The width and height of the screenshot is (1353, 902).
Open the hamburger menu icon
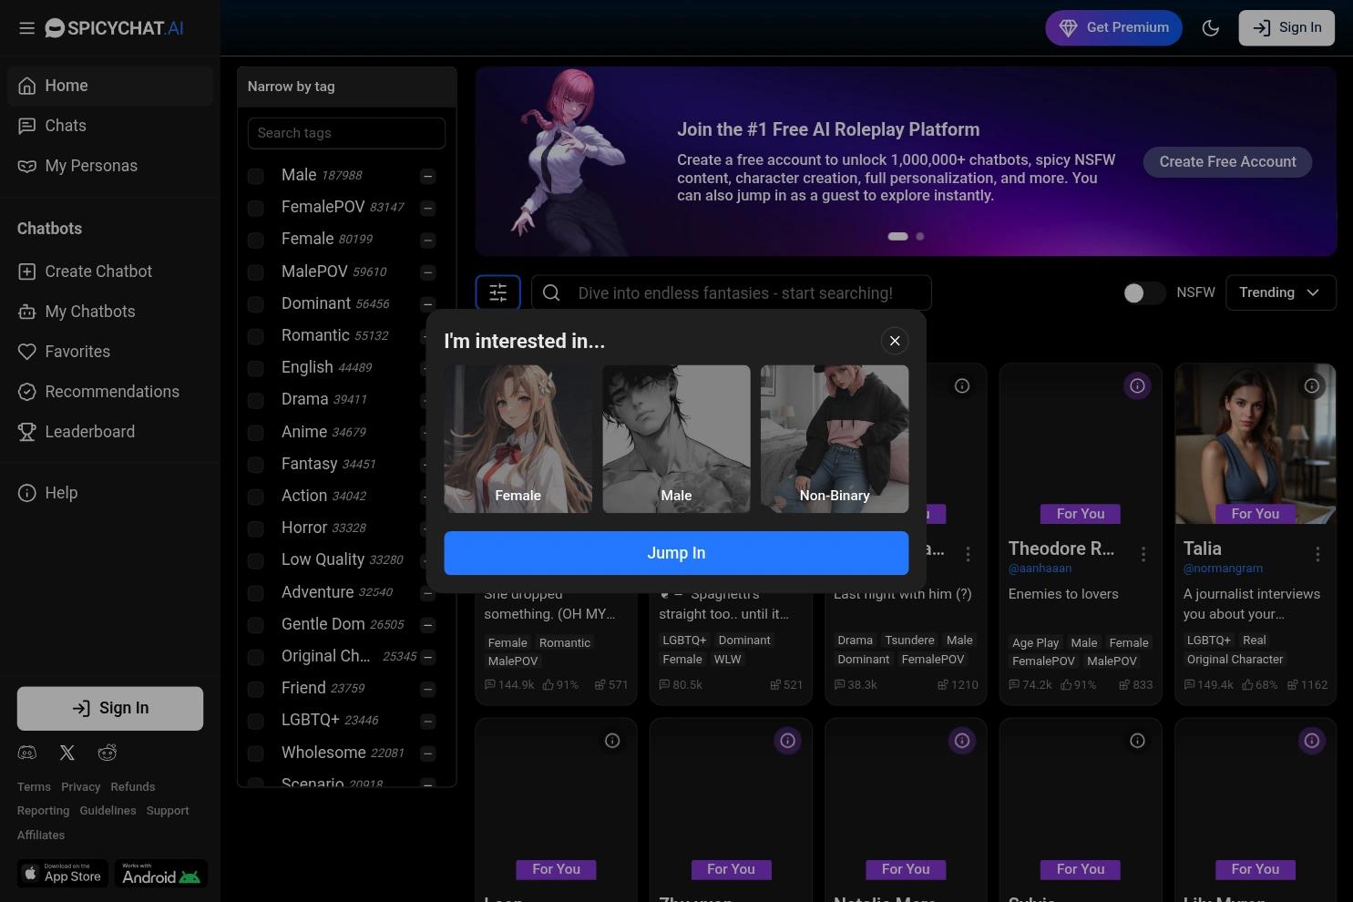[26, 28]
